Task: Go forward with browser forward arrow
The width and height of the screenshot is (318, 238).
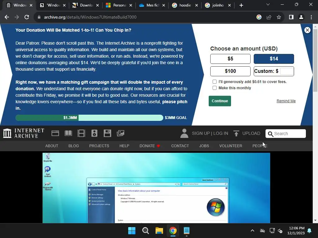Action: (17, 17)
